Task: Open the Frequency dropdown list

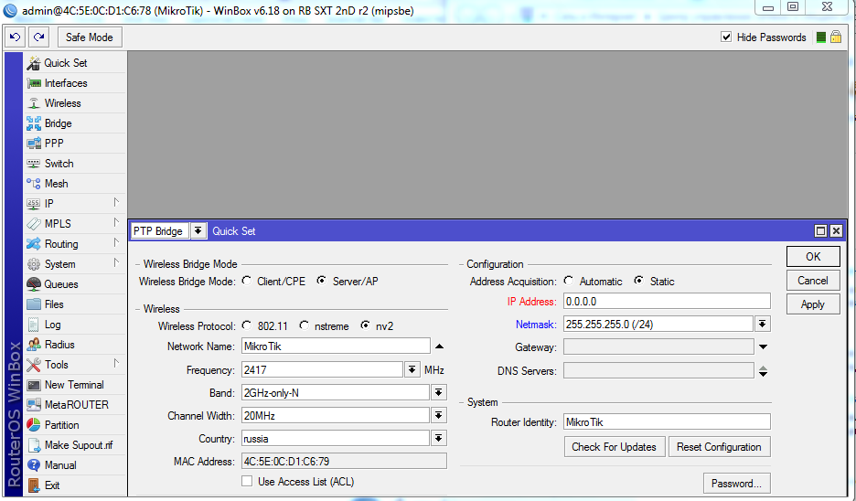Action: pos(412,370)
